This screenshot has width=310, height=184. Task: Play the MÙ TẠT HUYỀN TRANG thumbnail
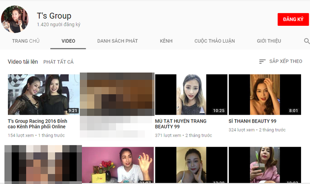tap(191, 94)
